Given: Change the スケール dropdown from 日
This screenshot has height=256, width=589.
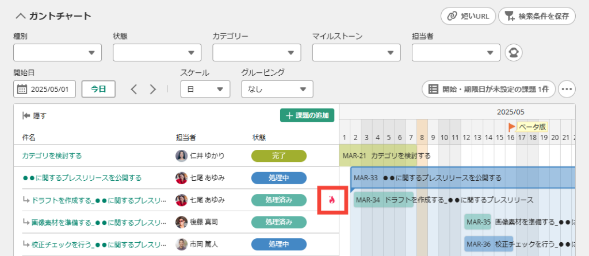Looking at the screenshot, I should click(205, 89).
